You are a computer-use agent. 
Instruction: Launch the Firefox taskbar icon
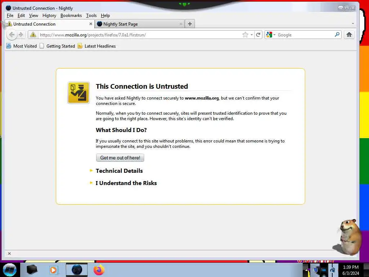tap(99, 270)
